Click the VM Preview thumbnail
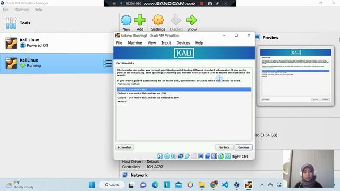The image size is (340, 191). click(295, 75)
